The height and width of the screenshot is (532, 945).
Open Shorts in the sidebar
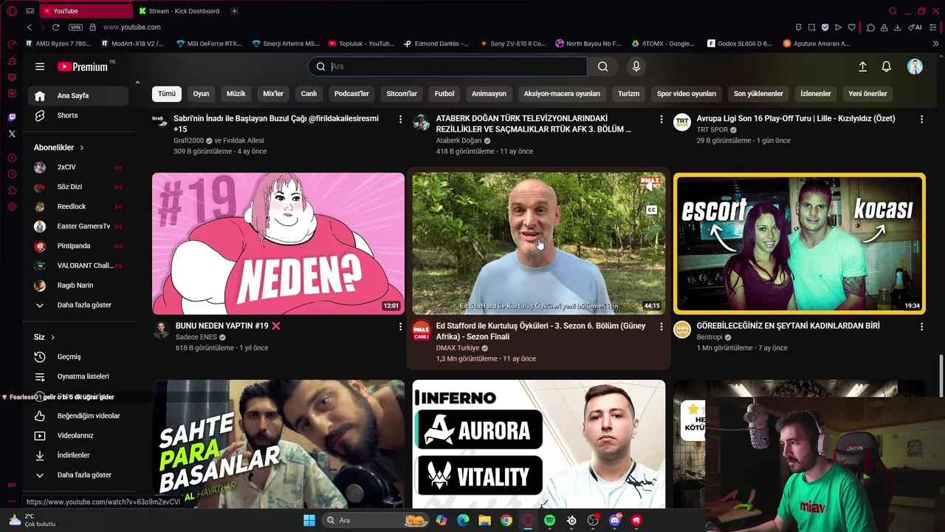click(78, 115)
